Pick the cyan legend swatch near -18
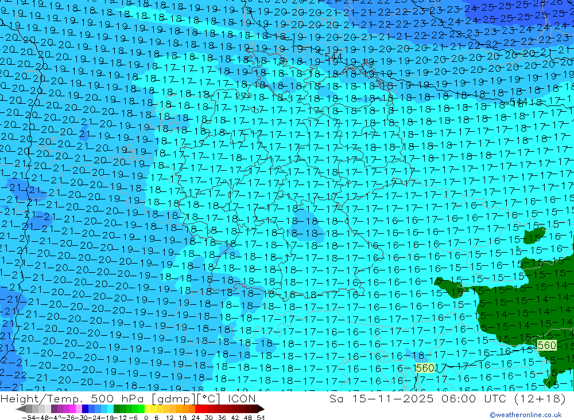The width and height of the screenshot is (574, 420). pyautogui.click(x=110, y=409)
